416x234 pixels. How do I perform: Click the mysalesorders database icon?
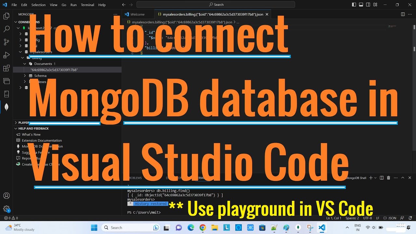click(26, 52)
